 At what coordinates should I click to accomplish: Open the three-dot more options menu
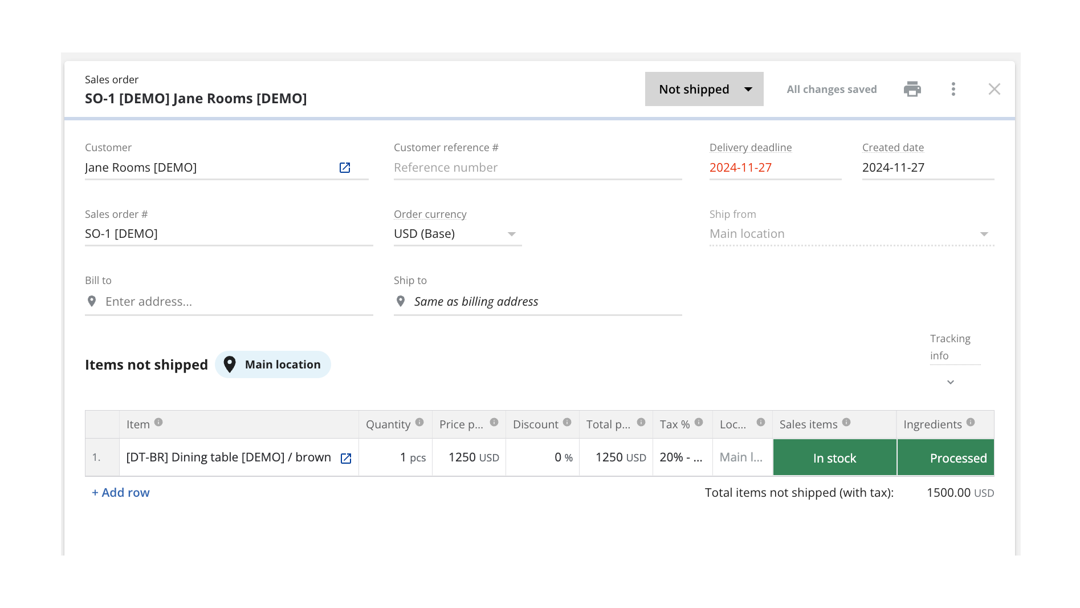pyautogui.click(x=953, y=89)
